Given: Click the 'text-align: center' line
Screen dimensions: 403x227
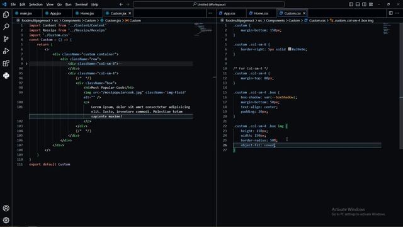Looking at the screenshot, I should point(259,107).
